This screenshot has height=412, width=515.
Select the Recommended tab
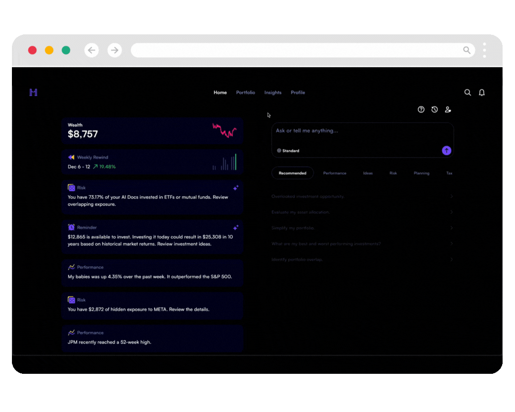pos(292,173)
